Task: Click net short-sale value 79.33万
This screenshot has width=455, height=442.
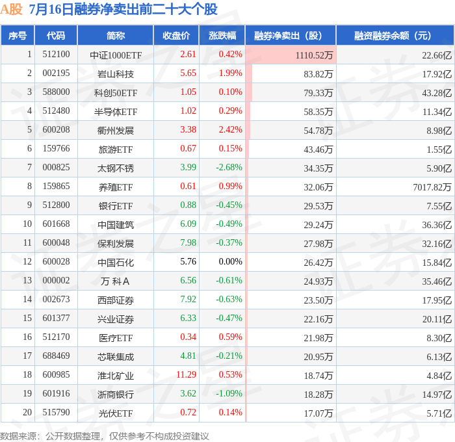Action: (x=318, y=92)
